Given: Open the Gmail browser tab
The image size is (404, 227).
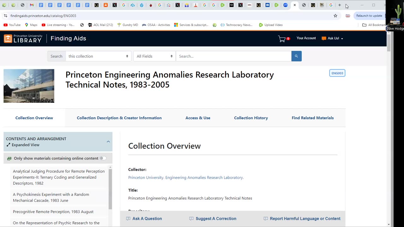Looking at the screenshot, I should pyautogui.click(x=32, y=5).
